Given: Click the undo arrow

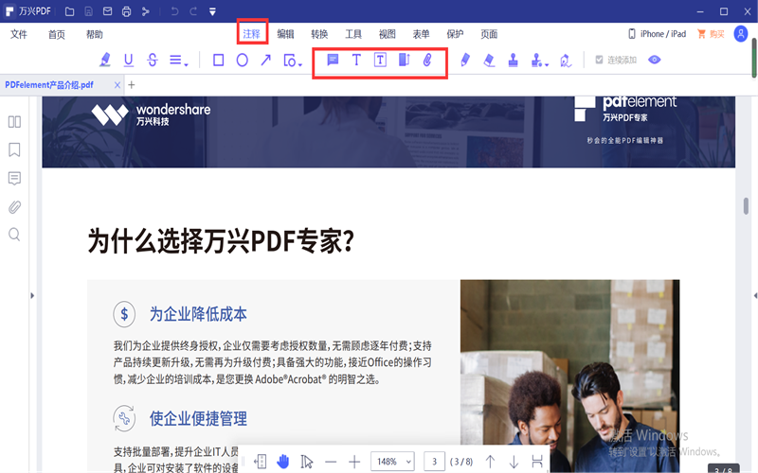Looking at the screenshot, I should (x=174, y=11).
